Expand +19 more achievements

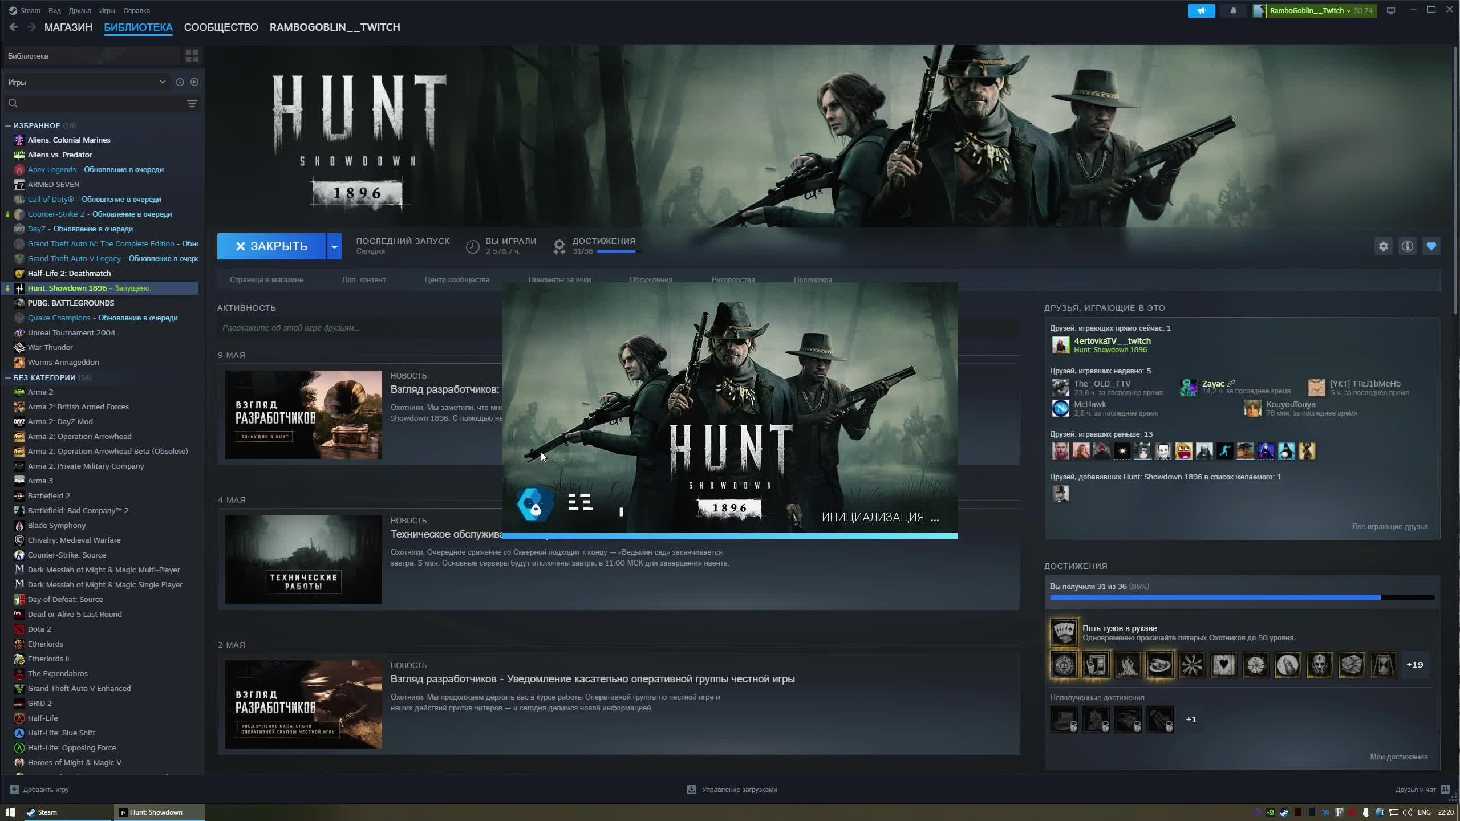1414,665
